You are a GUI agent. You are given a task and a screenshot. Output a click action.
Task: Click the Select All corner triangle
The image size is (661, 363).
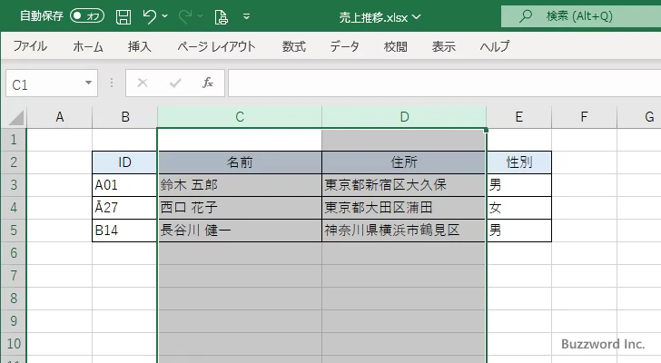(16, 117)
